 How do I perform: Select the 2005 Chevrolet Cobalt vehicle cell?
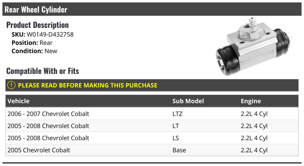(39, 150)
